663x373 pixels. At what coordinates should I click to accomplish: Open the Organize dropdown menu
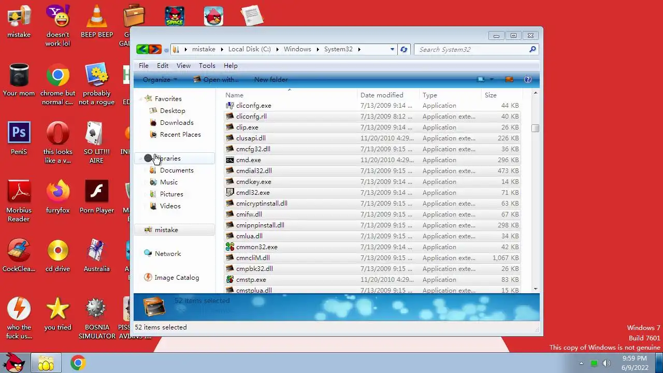click(x=160, y=79)
